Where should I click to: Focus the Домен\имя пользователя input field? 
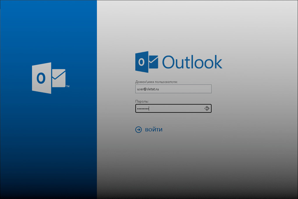(x=173, y=89)
